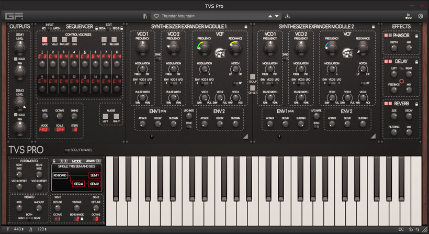
Task: Expand Module 2 corner triangle icon
Action: click(374, 136)
